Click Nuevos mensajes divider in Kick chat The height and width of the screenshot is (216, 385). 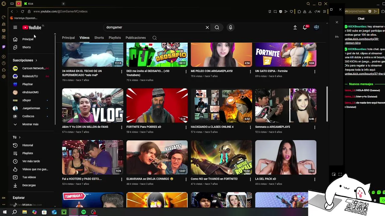click(361, 84)
